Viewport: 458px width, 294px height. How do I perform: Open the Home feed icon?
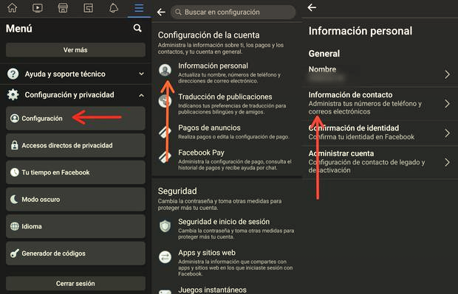tap(13, 7)
